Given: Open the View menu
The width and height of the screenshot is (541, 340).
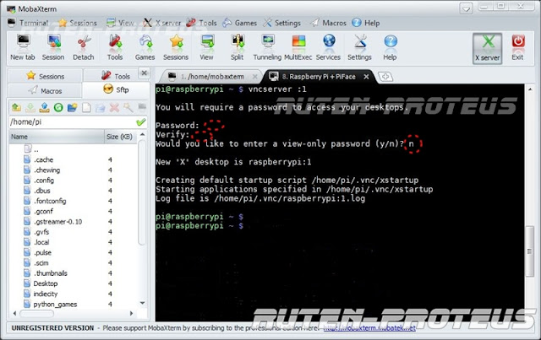Looking at the screenshot, I should coord(120,23).
